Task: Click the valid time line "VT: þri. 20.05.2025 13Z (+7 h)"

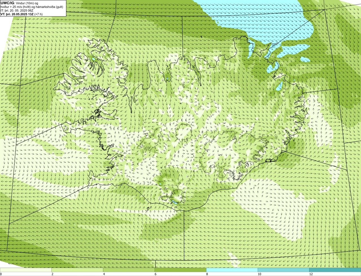Action: pos(22,14)
